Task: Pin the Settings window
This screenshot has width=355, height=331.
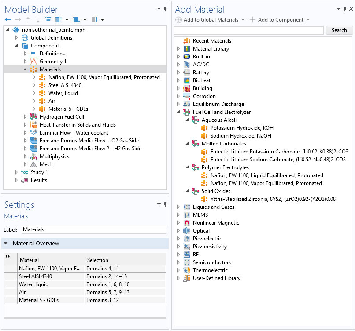Action: pos(166,205)
